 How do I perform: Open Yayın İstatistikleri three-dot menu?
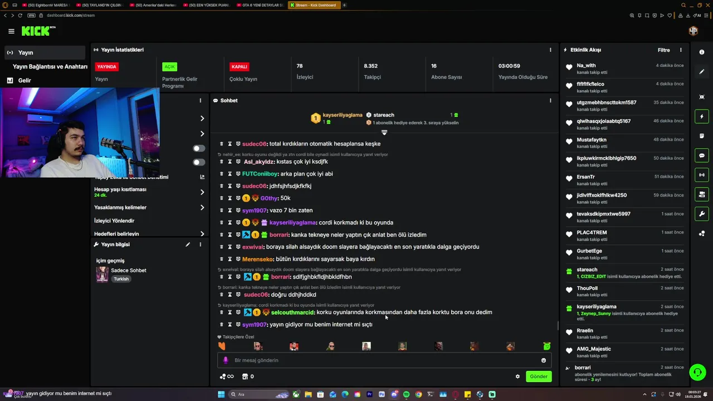pos(550,50)
